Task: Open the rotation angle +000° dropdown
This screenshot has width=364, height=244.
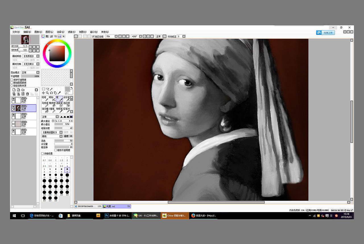Action: pos(140,36)
